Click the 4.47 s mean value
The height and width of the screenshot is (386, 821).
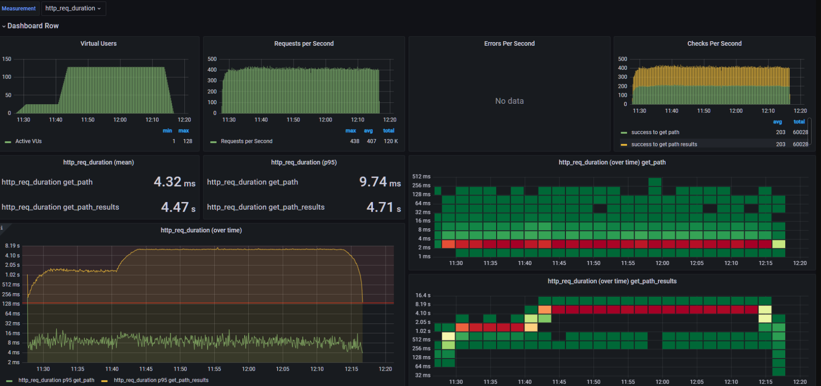[179, 207]
